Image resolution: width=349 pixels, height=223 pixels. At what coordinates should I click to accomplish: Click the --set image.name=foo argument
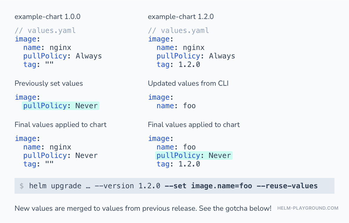[208, 186]
